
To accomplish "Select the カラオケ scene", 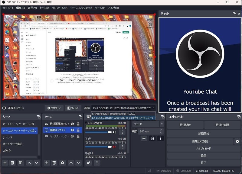I will click(x=19, y=150).
